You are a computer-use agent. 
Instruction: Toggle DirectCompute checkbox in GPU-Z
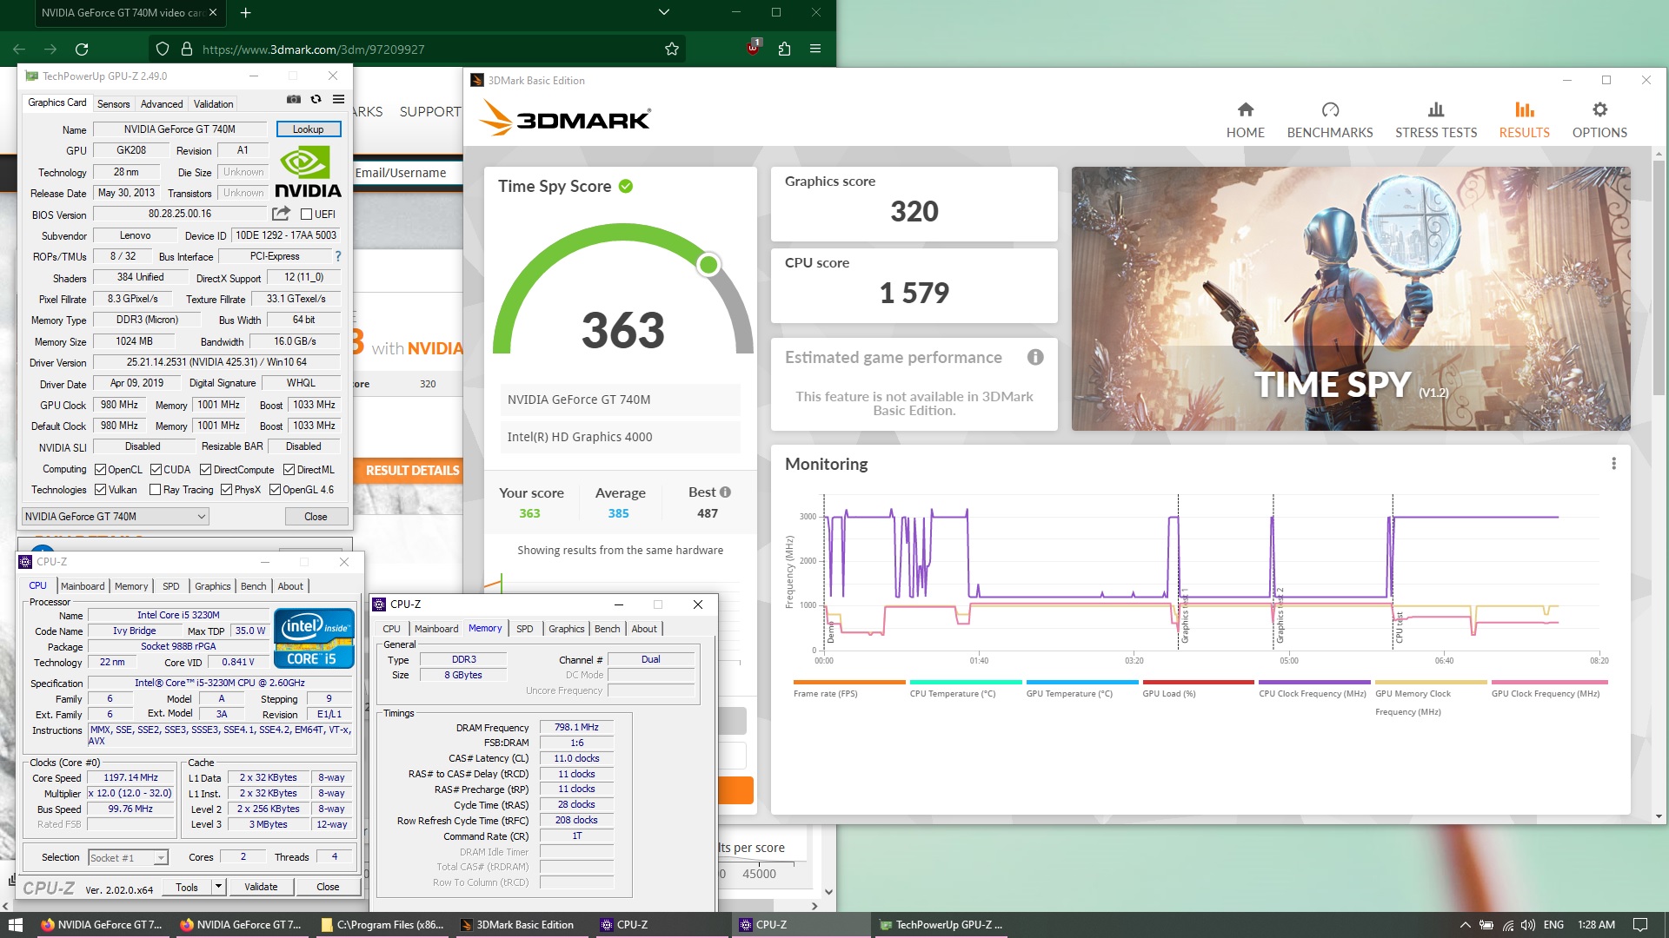[205, 470]
